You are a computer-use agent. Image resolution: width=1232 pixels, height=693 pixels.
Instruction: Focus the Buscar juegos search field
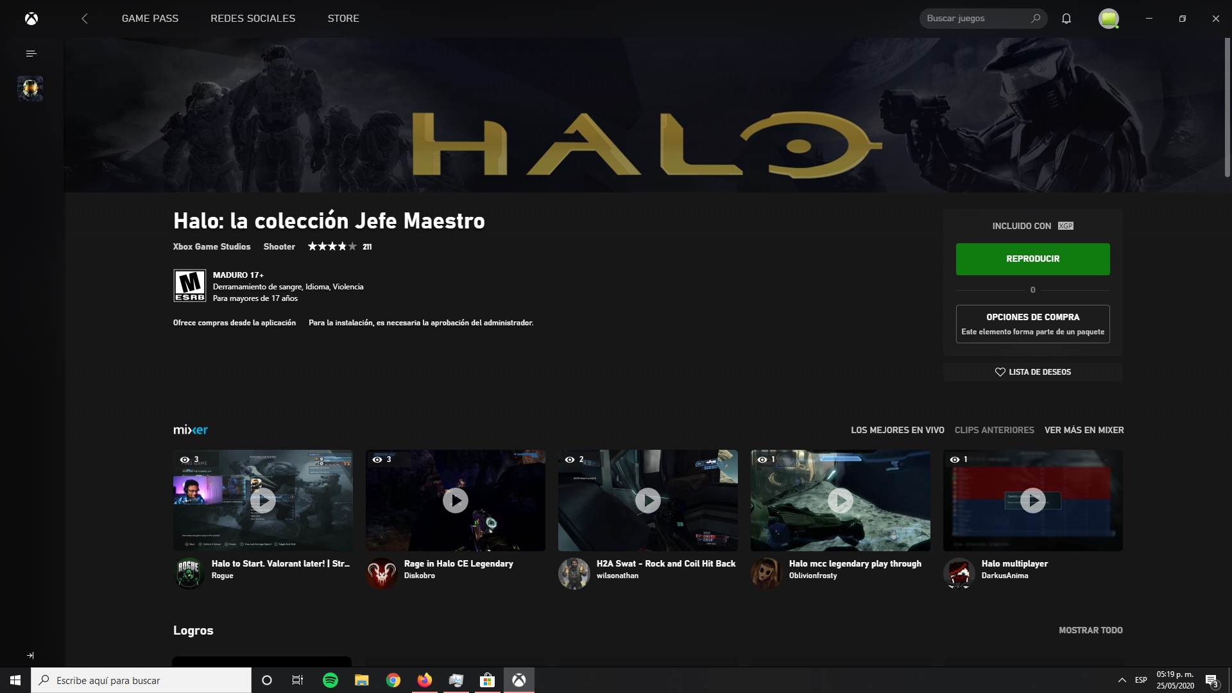tap(983, 19)
